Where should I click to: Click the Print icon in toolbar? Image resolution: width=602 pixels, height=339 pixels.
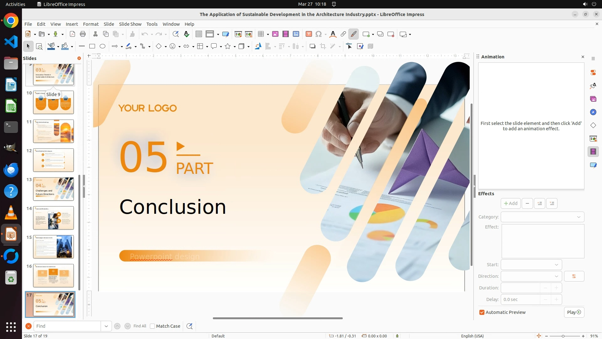pyautogui.click(x=83, y=34)
